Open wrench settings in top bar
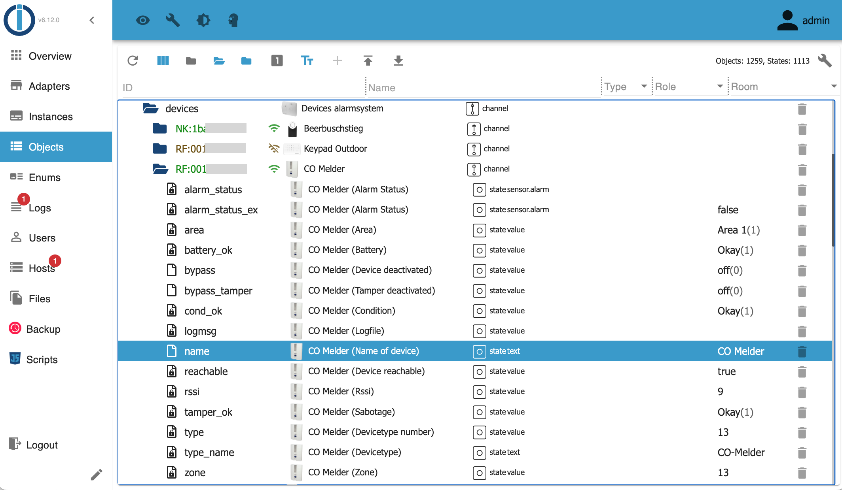The height and width of the screenshot is (490, 842). click(x=173, y=20)
